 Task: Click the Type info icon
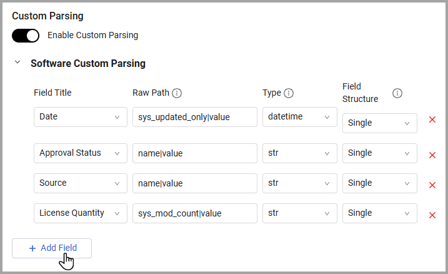289,93
